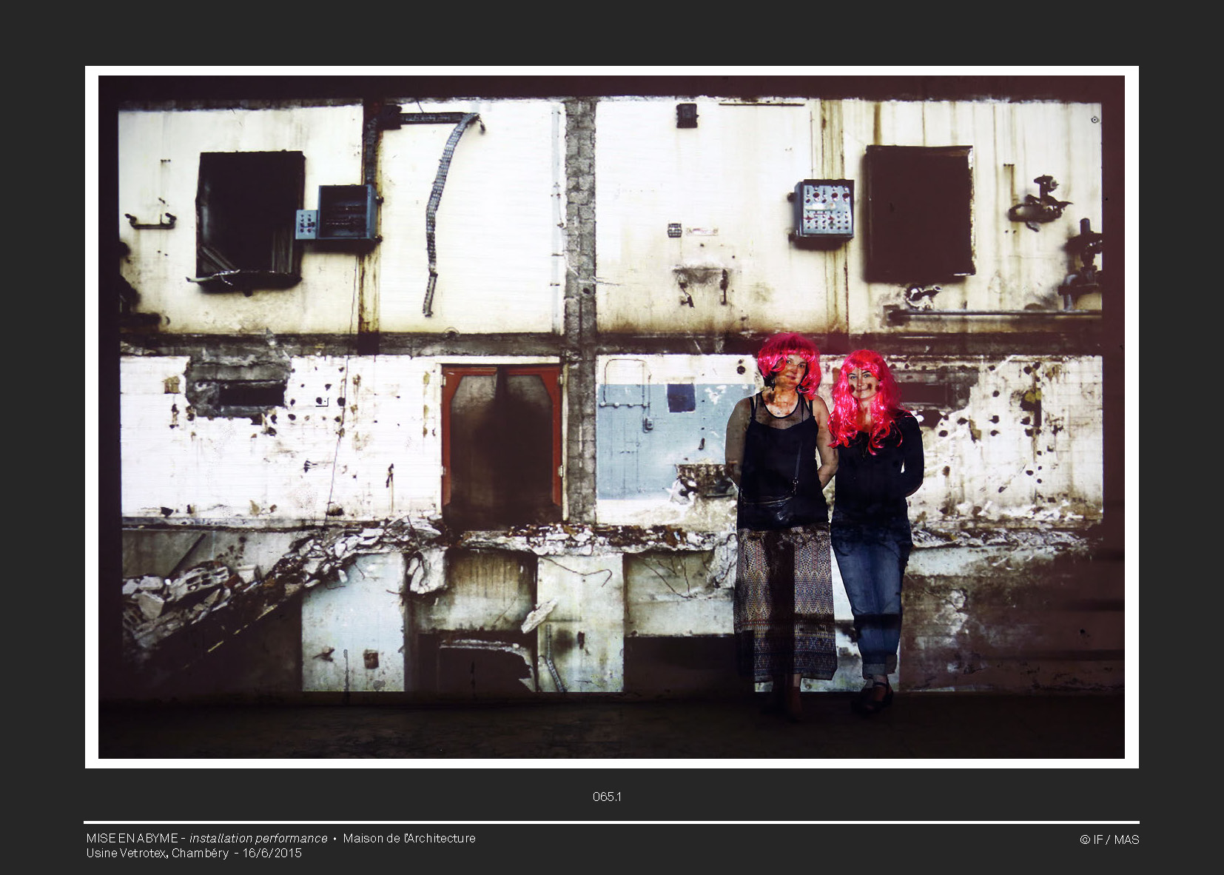Click the red-framed doorway in the photo
The width and height of the screenshot is (1224, 875).
[502, 443]
